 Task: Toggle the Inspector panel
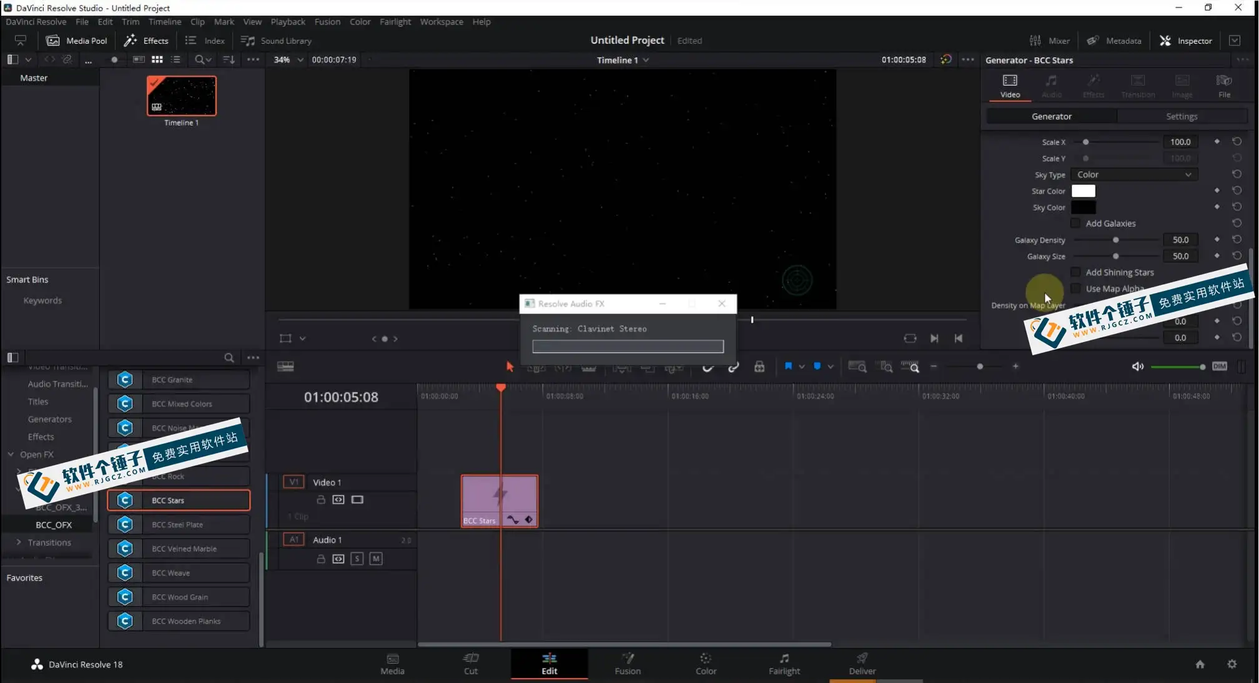[1186, 41]
